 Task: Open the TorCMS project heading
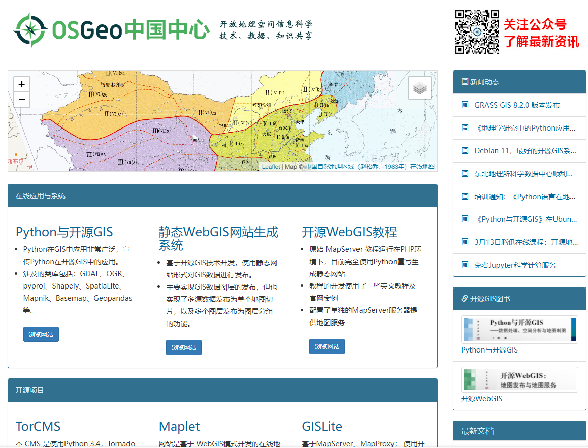(38, 426)
